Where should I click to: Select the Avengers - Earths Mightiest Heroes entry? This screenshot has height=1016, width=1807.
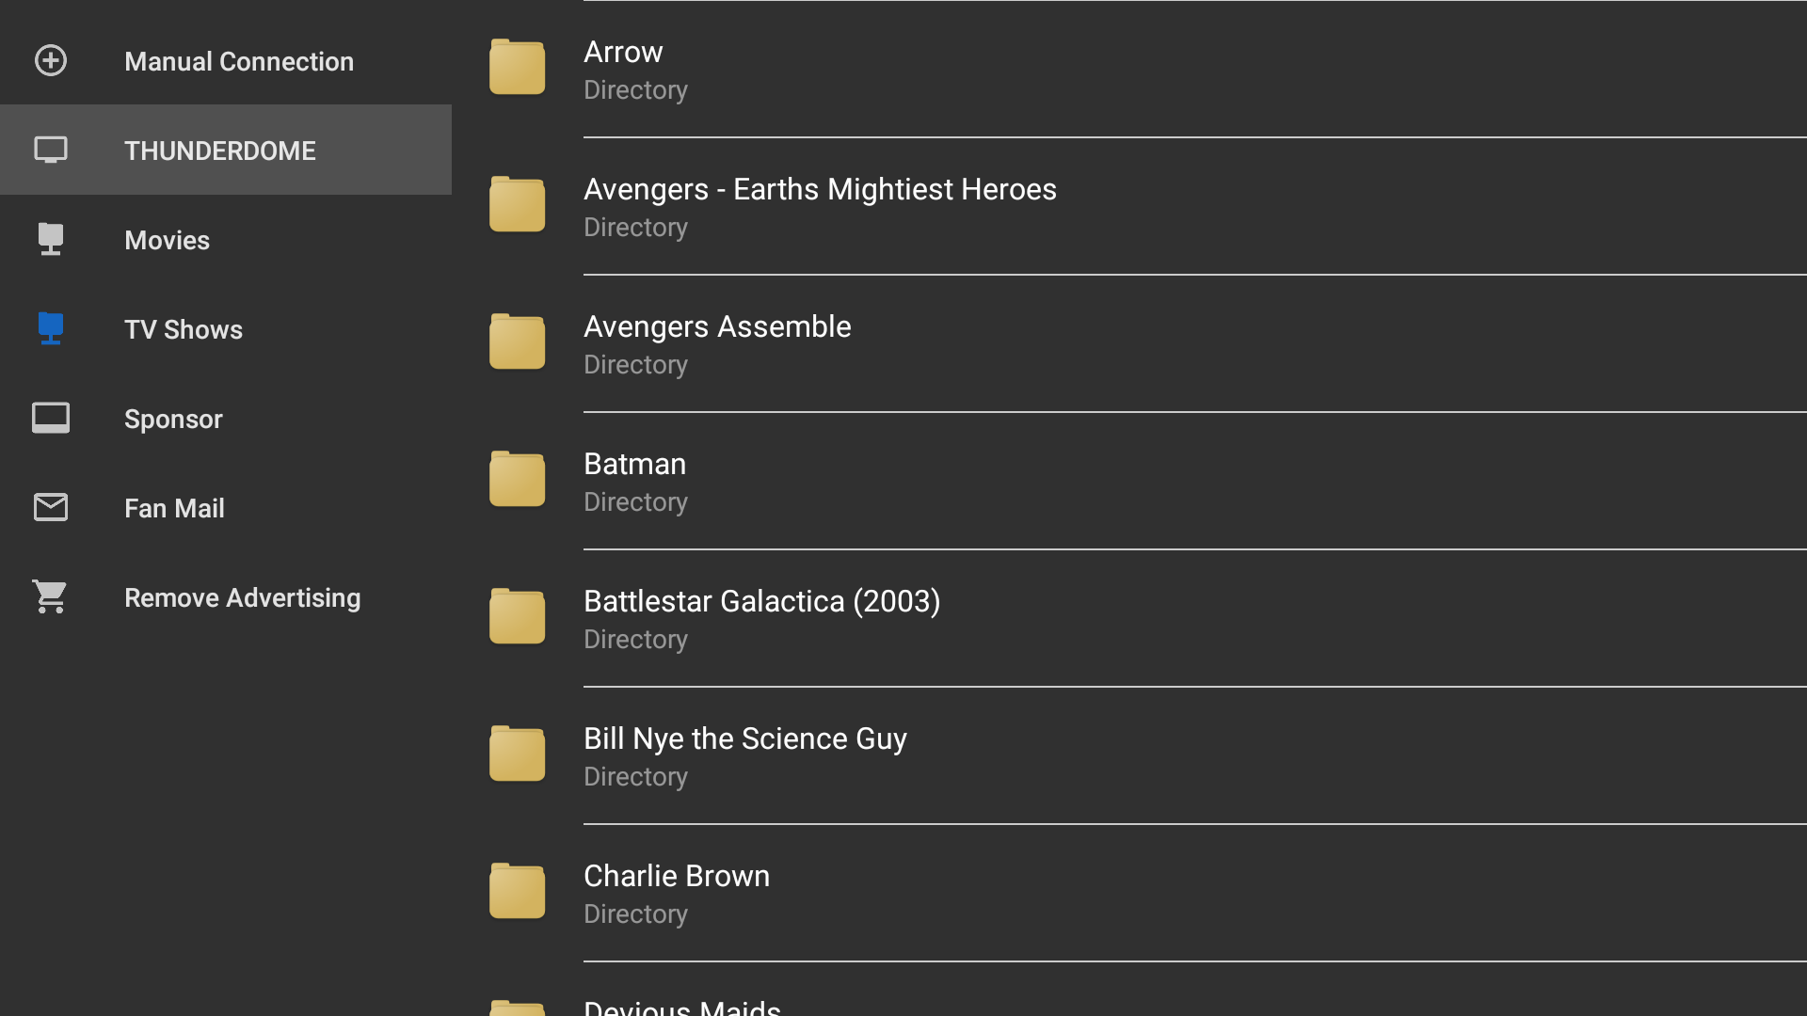(820, 205)
